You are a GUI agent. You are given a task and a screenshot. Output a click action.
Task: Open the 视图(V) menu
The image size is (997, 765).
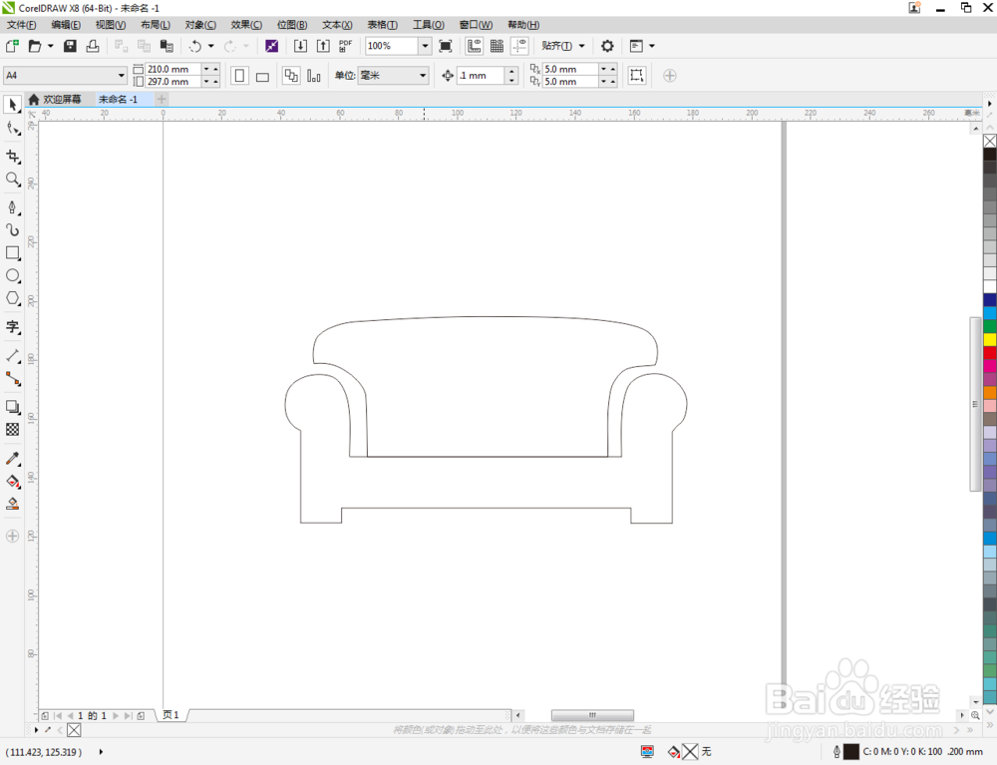click(x=111, y=25)
